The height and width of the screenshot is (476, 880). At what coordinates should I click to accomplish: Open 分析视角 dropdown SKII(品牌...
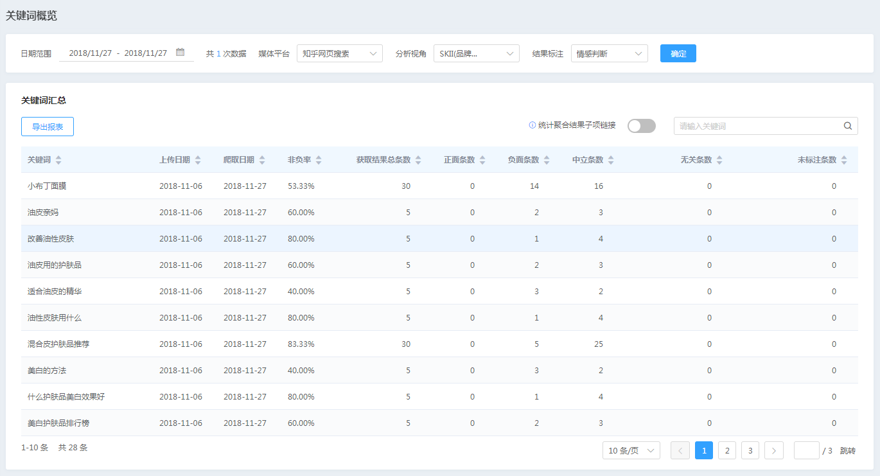[477, 53]
